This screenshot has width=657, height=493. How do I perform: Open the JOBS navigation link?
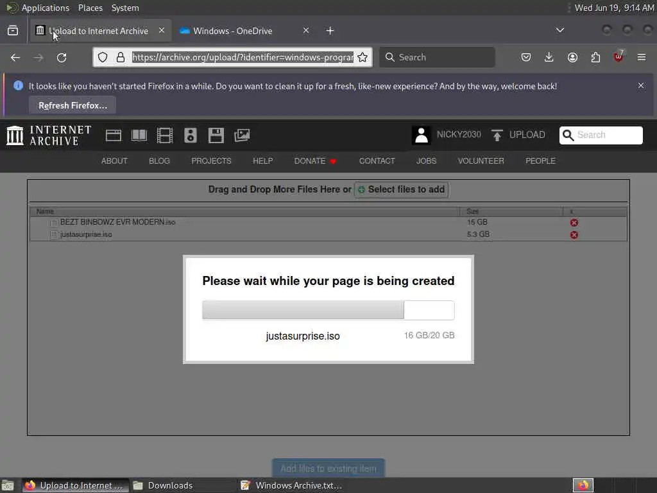click(426, 161)
